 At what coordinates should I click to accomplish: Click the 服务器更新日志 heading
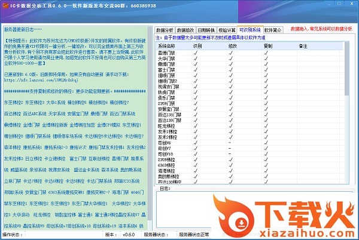(x=23, y=29)
